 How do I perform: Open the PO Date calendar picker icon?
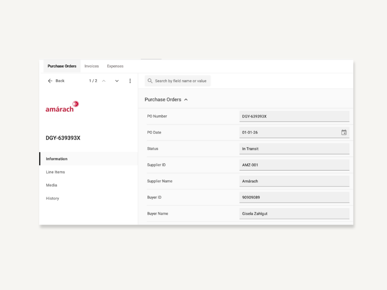(344, 132)
